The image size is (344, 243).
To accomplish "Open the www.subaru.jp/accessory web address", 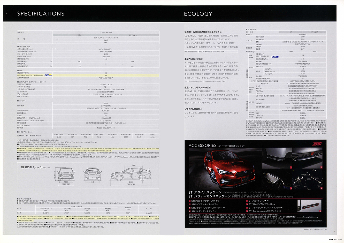I will (307, 217).
